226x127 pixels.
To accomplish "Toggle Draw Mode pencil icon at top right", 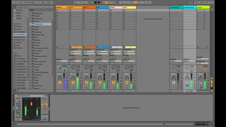I will pos(191,2).
